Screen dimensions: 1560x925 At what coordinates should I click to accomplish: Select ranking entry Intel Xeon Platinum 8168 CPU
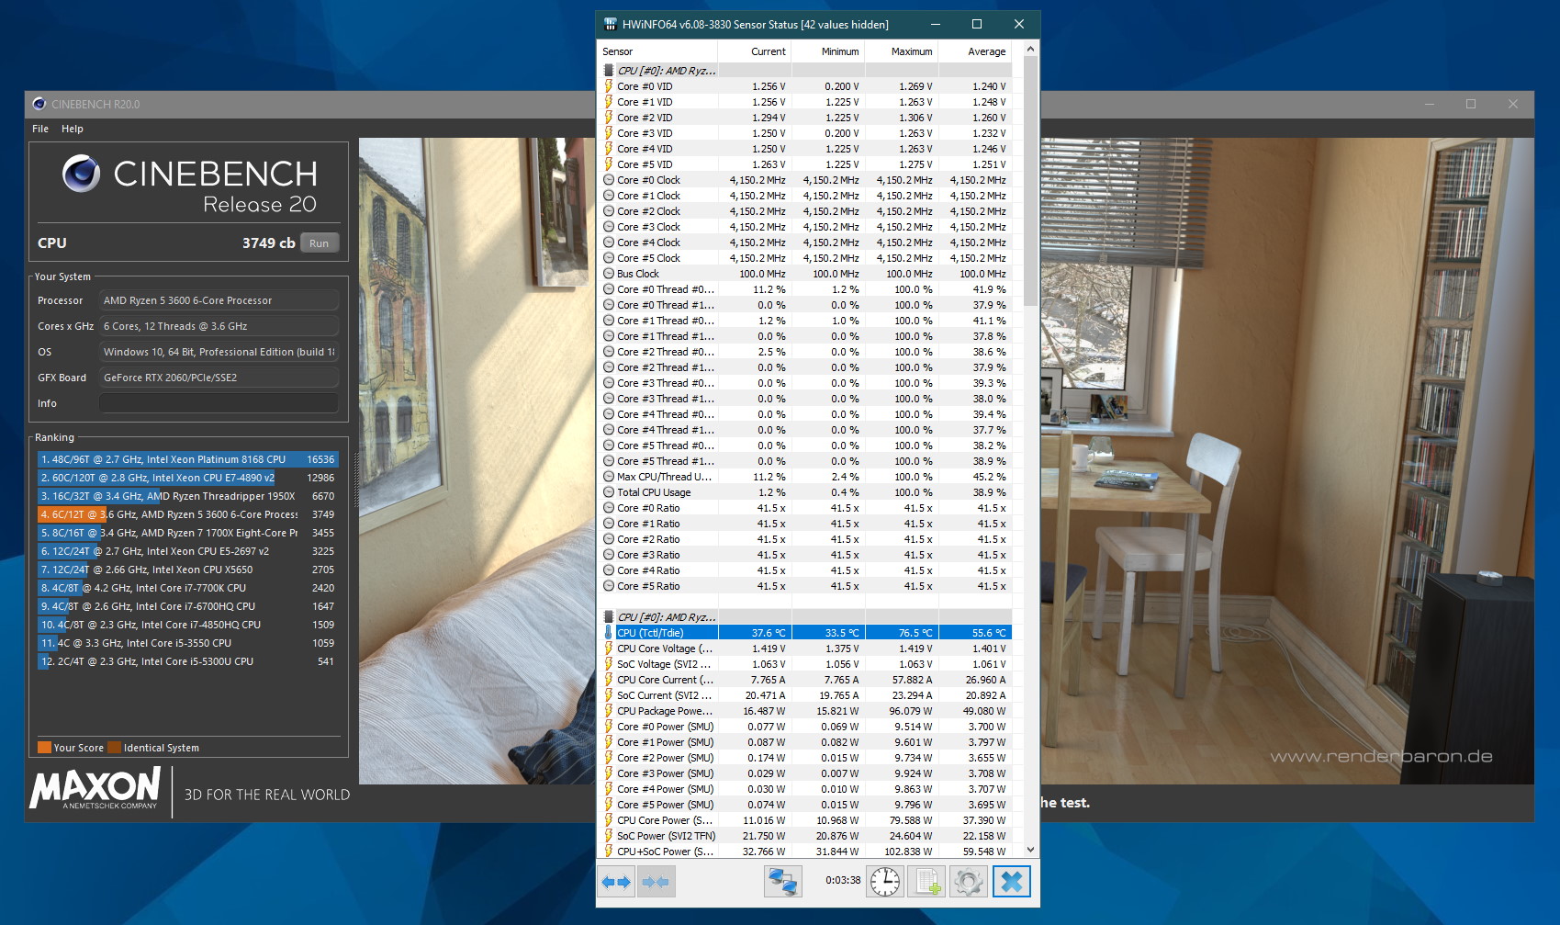(187, 459)
